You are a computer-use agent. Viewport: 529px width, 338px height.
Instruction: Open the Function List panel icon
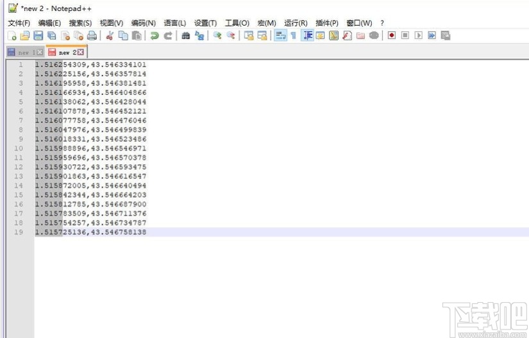pyautogui.click(x=347, y=35)
